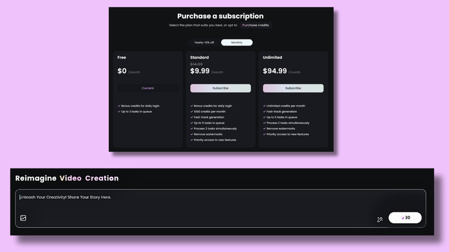Subscribe to the Unlimited plan
The width and height of the screenshot is (449, 252).
[x=293, y=89]
